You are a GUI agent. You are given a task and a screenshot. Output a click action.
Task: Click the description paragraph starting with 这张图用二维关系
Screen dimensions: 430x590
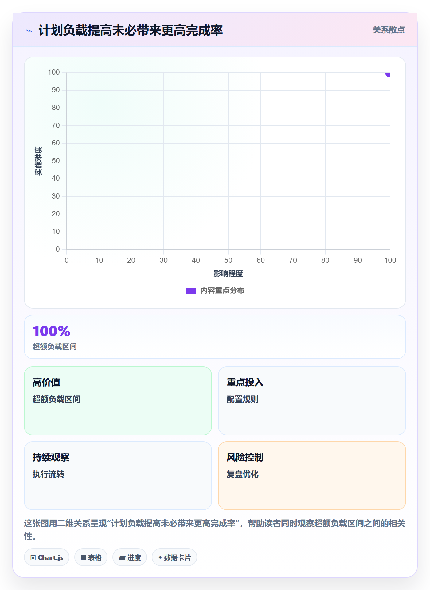coord(215,529)
